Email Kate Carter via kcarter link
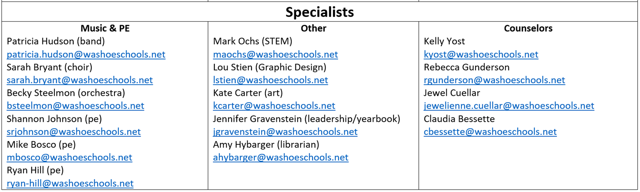 tap(274, 106)
